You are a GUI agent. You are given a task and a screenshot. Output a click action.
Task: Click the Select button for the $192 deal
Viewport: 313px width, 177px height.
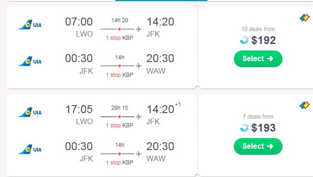(x=258, y=59)
